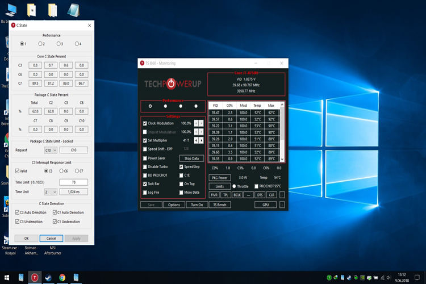Click the GPU button

[265, 205]
